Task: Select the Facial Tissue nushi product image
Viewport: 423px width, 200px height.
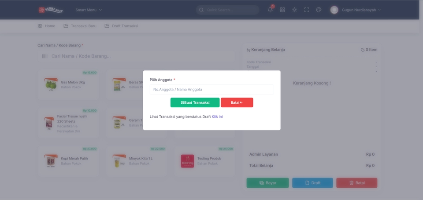Action: tap(49, 124)
